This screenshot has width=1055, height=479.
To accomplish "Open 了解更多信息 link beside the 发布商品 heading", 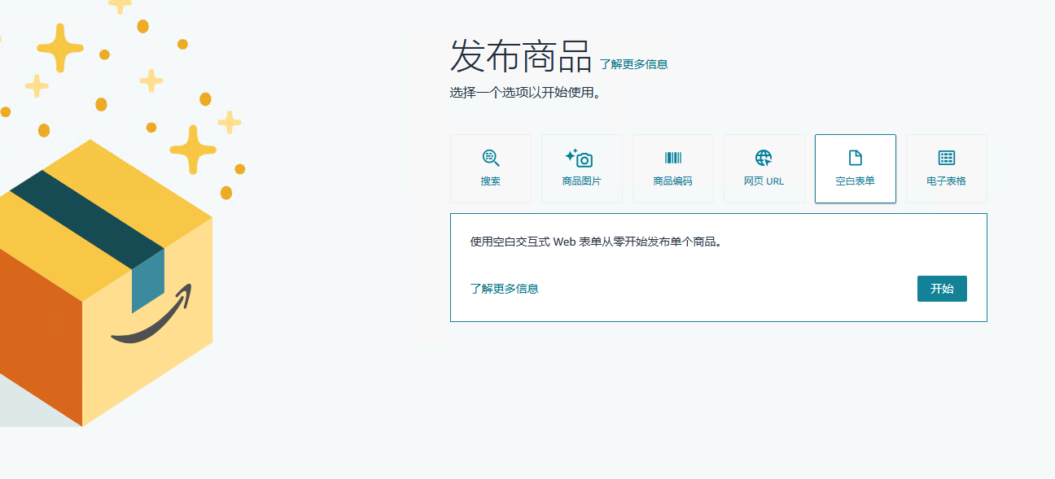I will [633, 64].
